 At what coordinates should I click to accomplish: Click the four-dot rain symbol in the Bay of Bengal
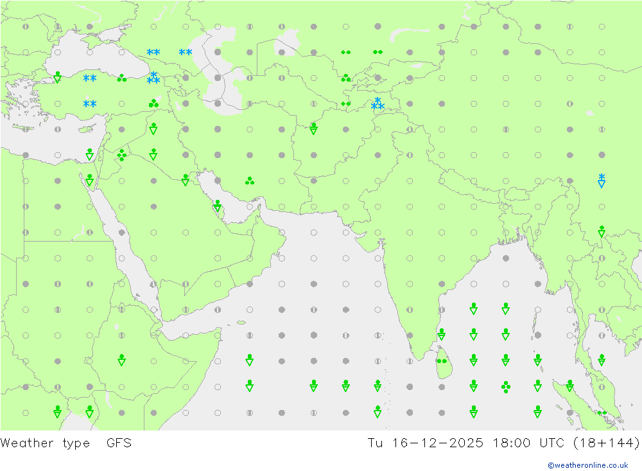[506, 387]
